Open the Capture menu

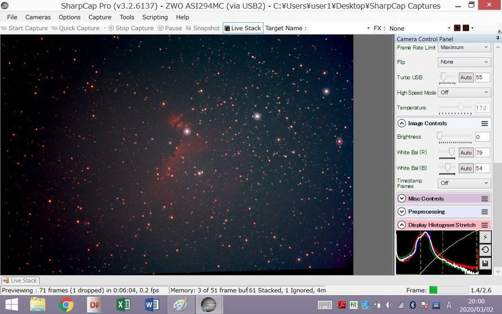[x=100, y=17]
